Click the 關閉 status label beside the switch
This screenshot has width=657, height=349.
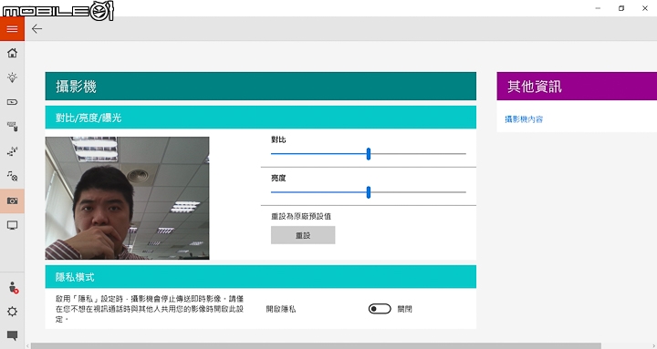(x=405, y=309)
